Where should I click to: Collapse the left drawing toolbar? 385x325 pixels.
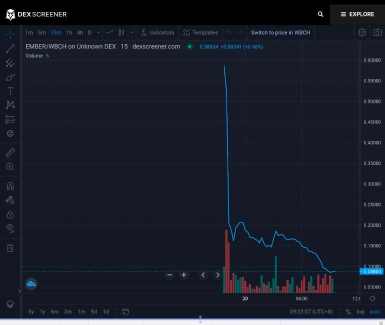coord(19,291)
